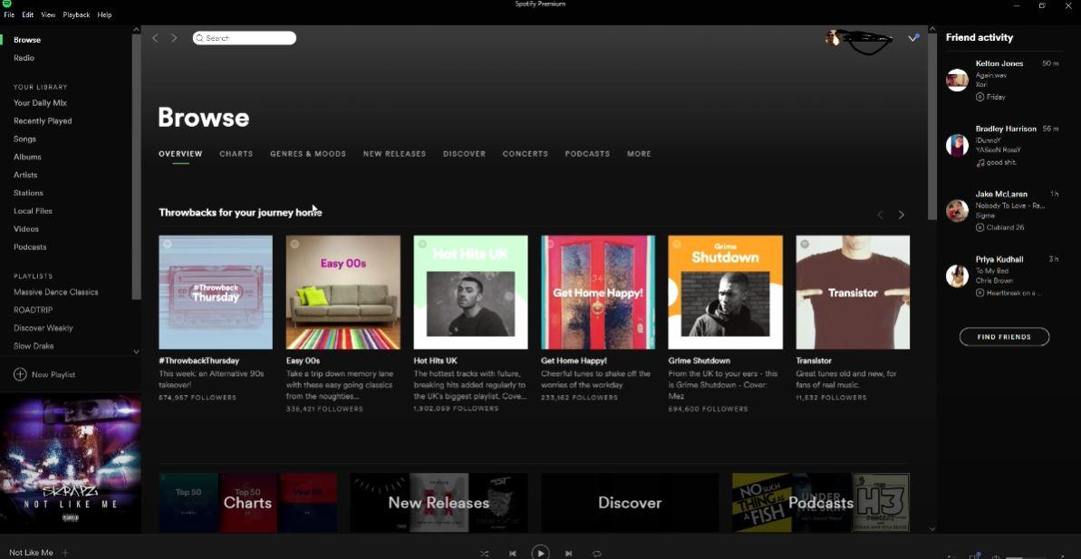The image size is (1081, 559).
Task: Open the Get Home Happy! playlist cover
Action: [x=598, y=293]
